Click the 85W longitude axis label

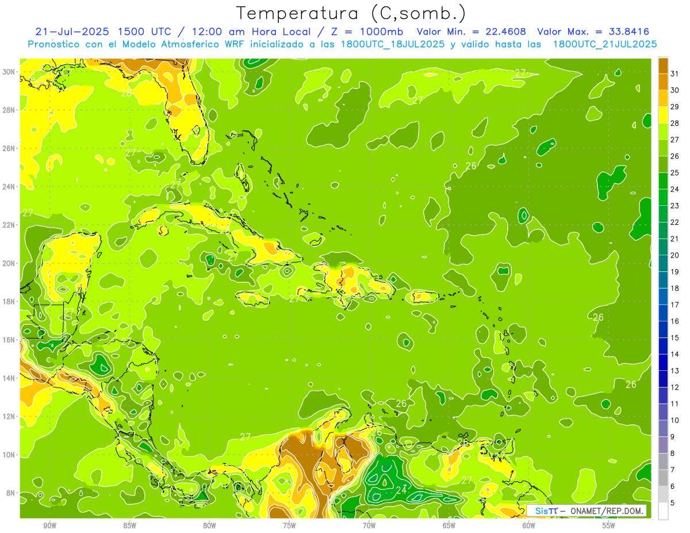(129, 526)
